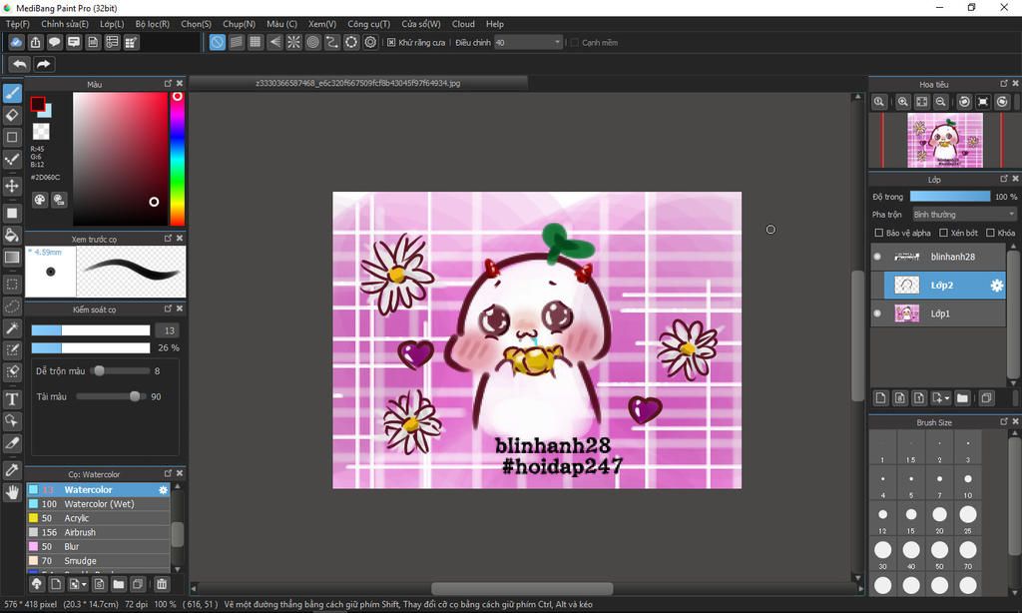Select the Move tool

pyautogui.click(x=12, y=186)
